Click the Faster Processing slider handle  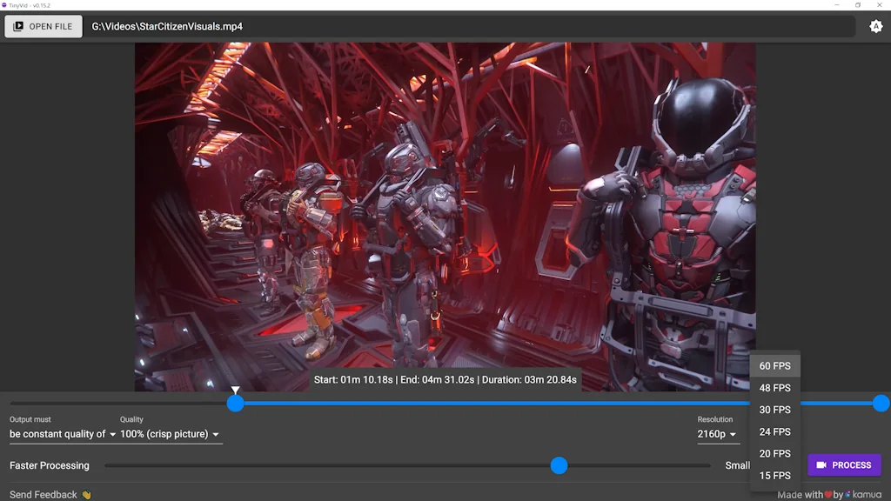tap(559, 465)
